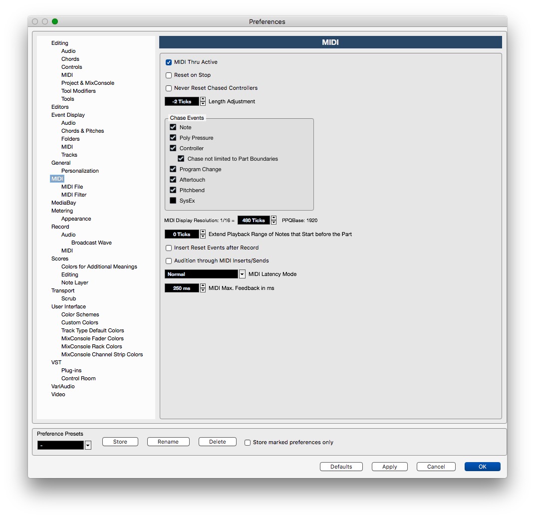Open Video preferences category
The height and width of the screenshot is (518, 535).
coord(58,394)
